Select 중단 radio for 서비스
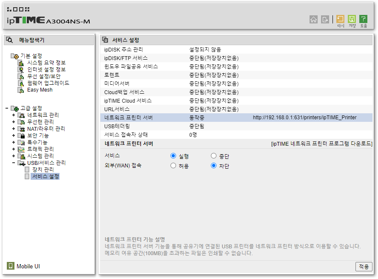The width and height of the screenshot is (378, 279). click(x=213, y=156)
